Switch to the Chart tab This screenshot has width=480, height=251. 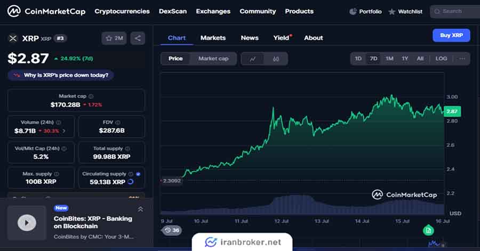point(177,38)
